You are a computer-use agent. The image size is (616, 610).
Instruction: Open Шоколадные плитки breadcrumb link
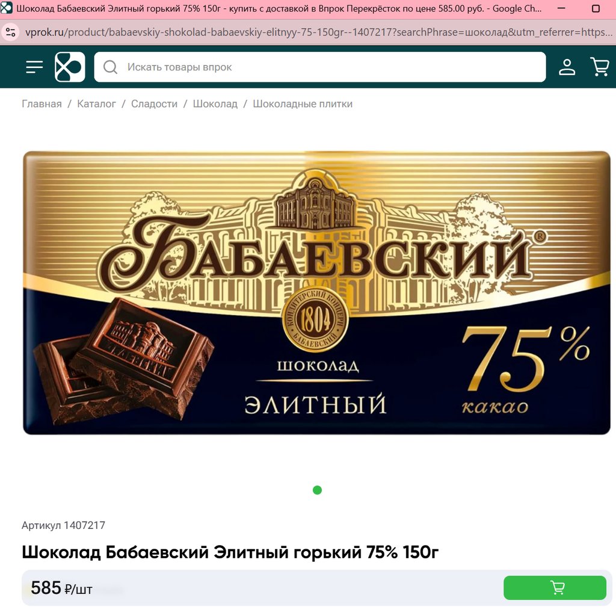303,104
